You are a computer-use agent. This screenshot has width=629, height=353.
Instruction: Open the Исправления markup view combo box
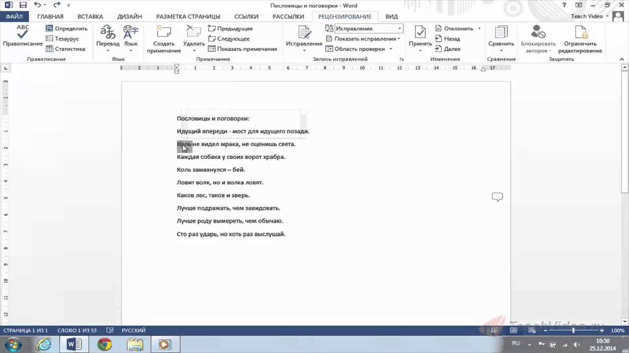click(x=369, y=28)
